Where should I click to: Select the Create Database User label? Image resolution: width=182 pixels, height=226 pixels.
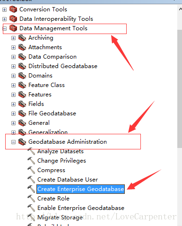point(68,180)
